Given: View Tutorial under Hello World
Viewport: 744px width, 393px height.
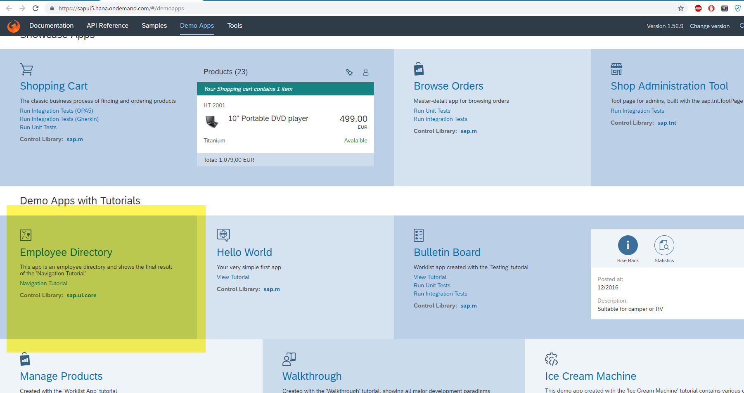Looking at the screenshot, I should coord(233,277).
